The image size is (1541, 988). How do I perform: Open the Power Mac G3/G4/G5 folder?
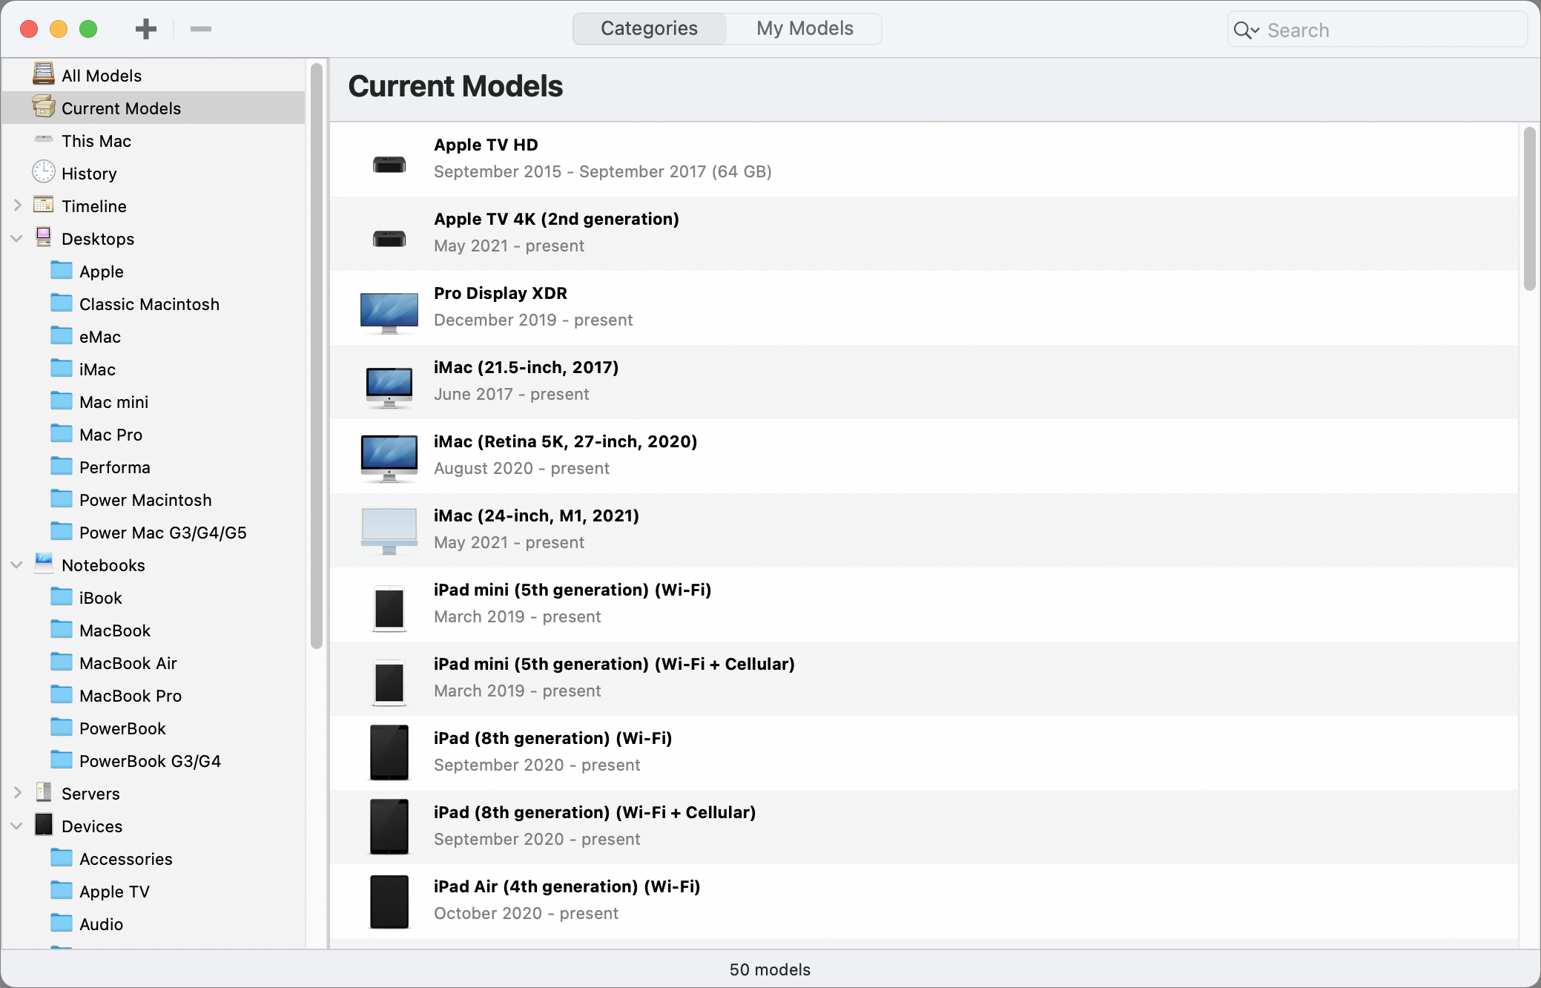click(x=154, y=532)
